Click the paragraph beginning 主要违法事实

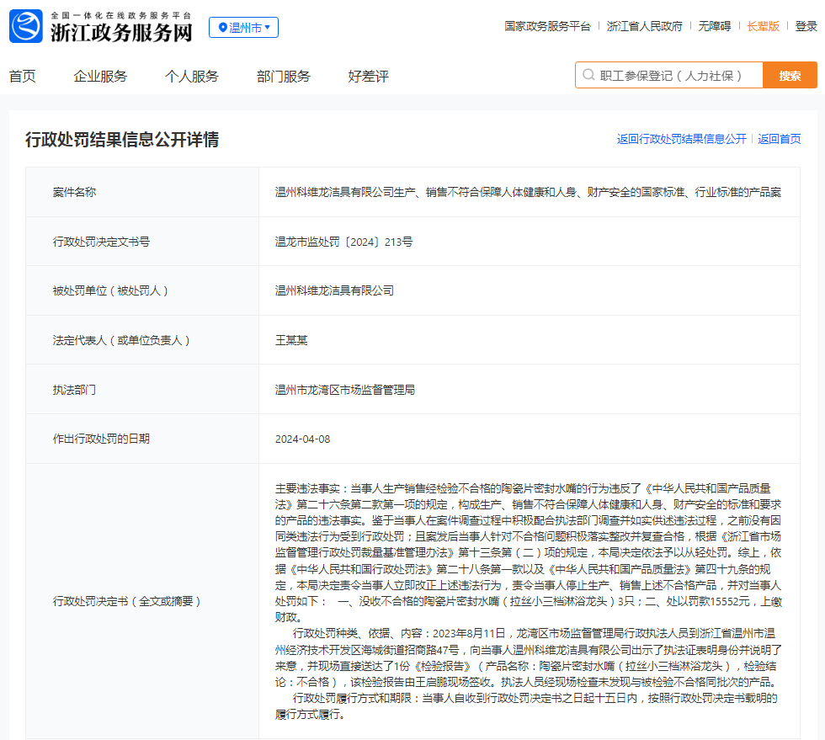coord(529,552)
